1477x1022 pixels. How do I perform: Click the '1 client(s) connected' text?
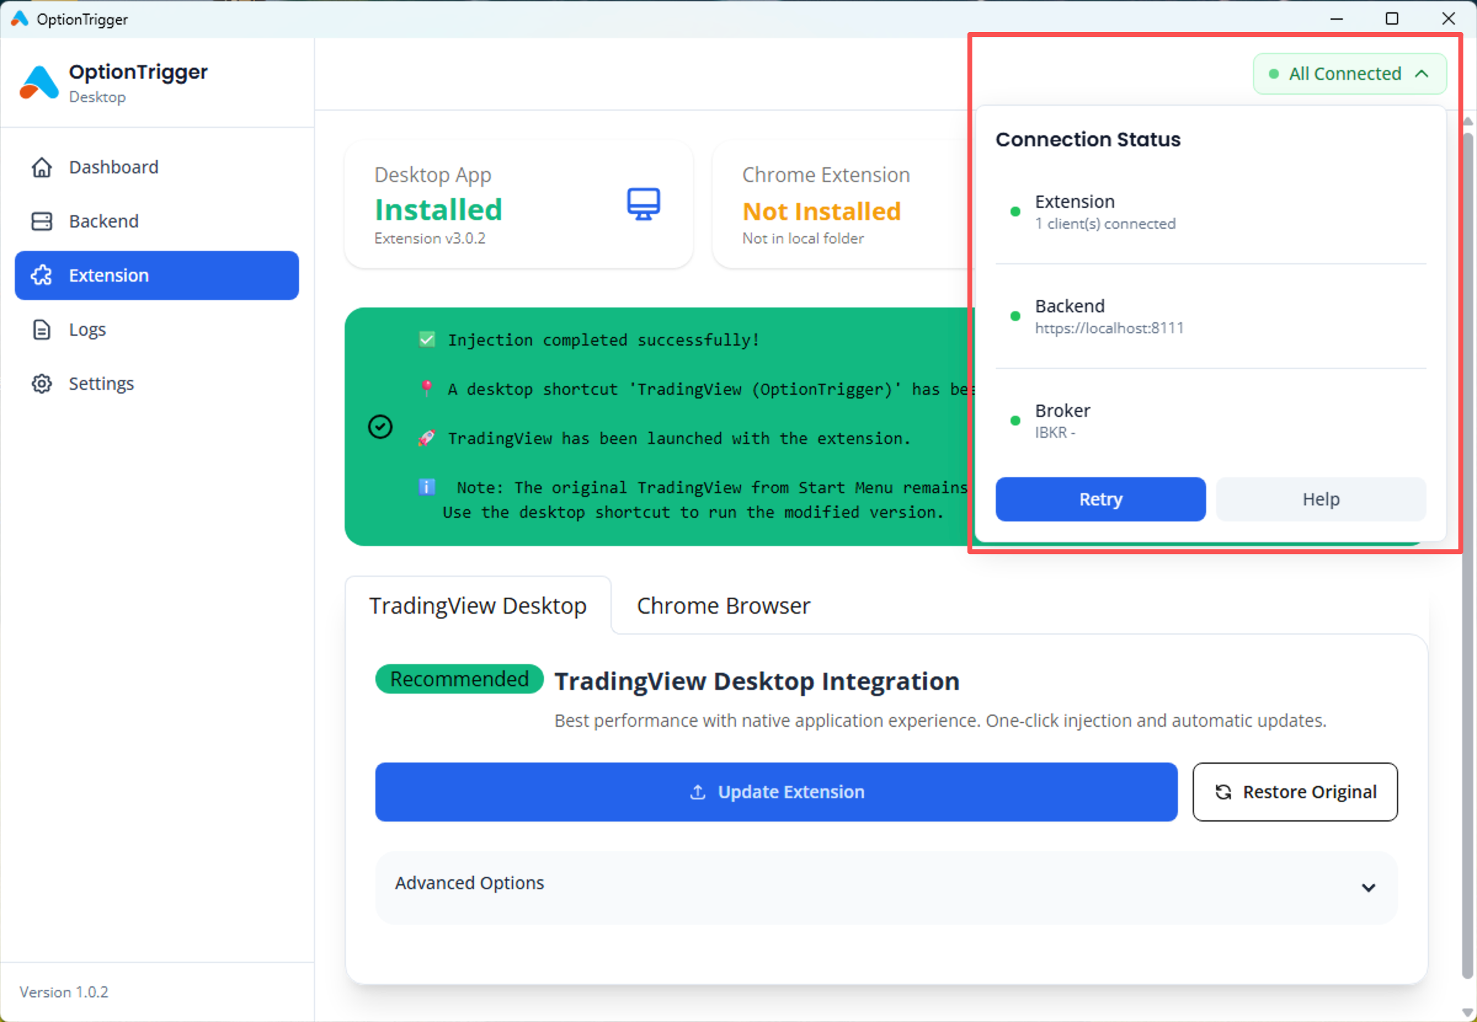pyautogui.click(x=1105, y=223)
